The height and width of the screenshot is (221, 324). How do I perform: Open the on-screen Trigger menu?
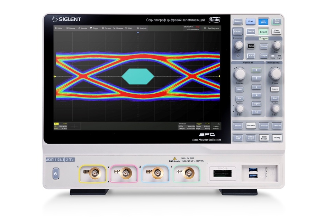[x=94, y=28]
